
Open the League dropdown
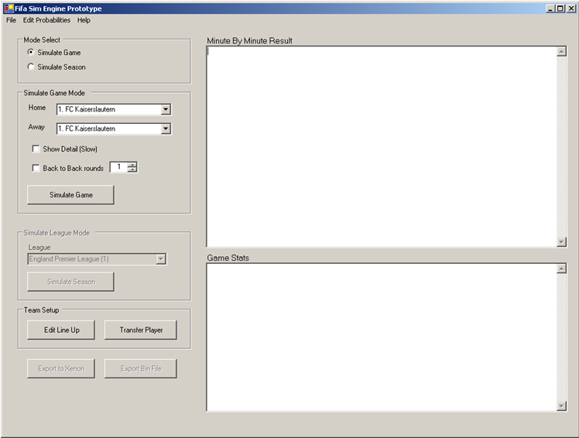pos(161,259)
